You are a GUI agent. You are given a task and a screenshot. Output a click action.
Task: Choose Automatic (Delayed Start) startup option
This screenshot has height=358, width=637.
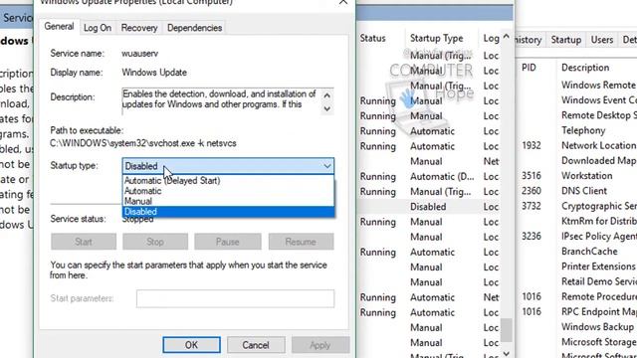tap(228, 180)
